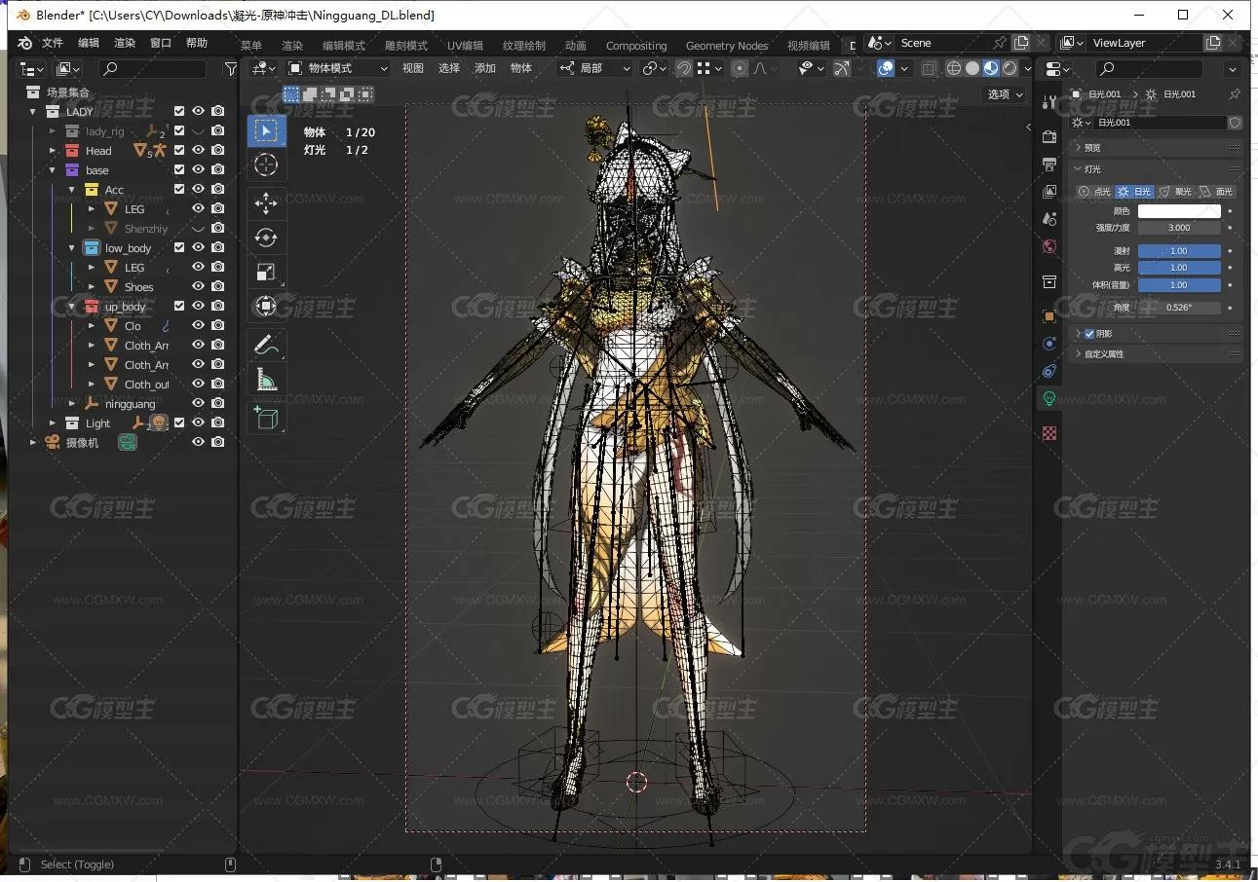Open the object mode (物体模式) dropdown
The height and width of the screenshot is (882, 1258).
coord(337,68)
